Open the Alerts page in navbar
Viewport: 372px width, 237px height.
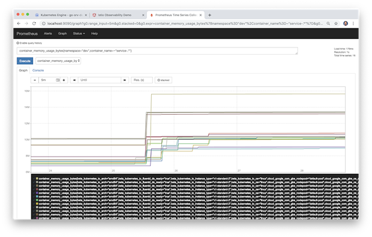tap(47, 34)
